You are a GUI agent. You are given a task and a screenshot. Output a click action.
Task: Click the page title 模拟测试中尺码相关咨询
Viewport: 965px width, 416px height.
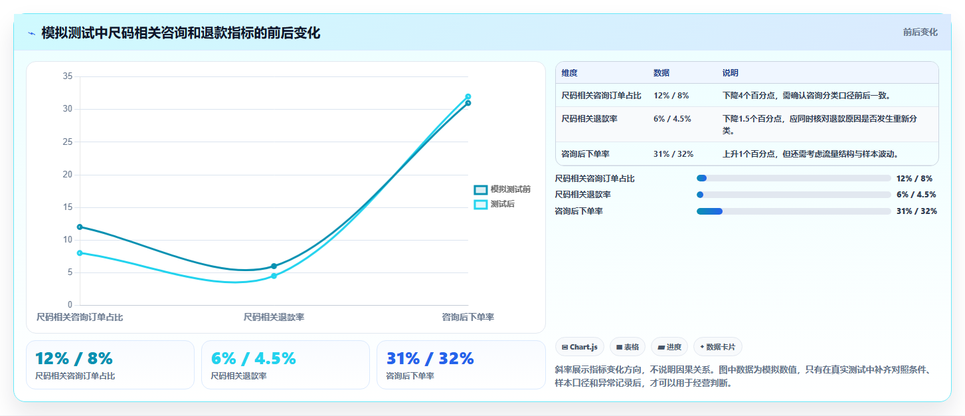point(181,33)
